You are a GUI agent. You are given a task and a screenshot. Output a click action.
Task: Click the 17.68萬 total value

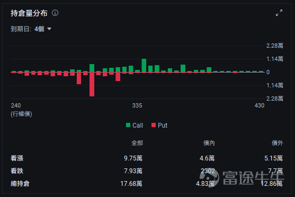tap(131, 183)
